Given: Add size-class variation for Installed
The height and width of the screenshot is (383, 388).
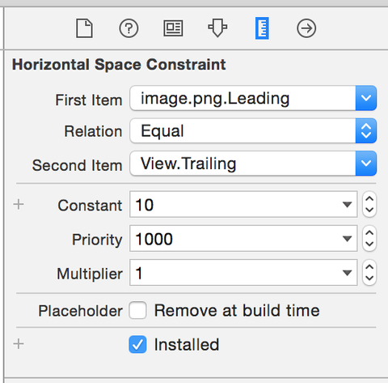Looking at the screenshot, I should 19,344.
